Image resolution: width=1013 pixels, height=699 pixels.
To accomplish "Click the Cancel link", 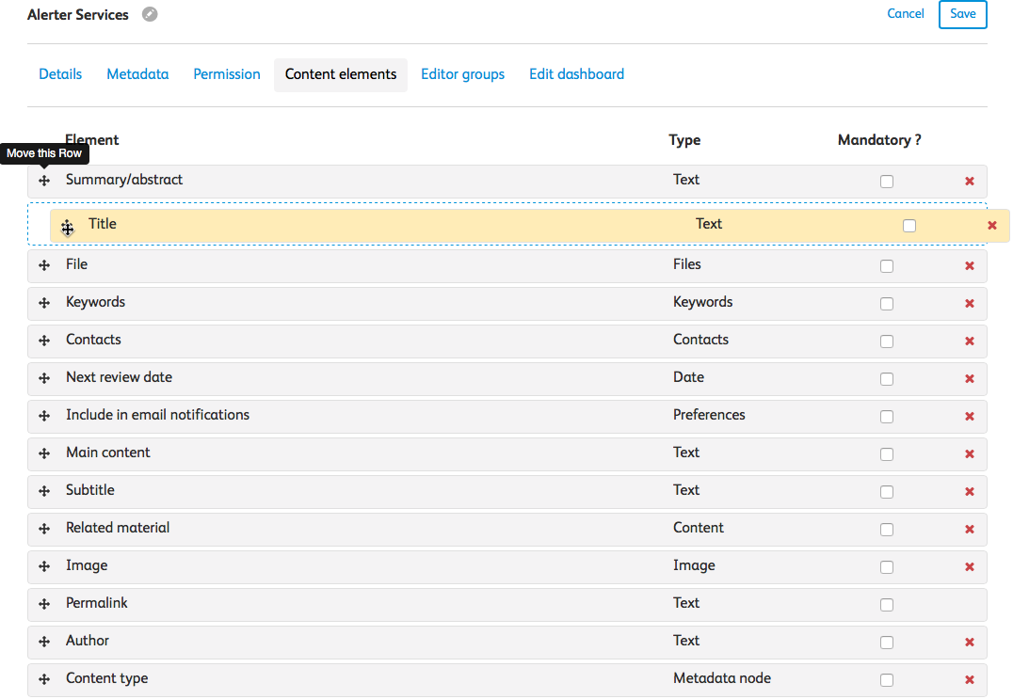I will tap(906, 14).
